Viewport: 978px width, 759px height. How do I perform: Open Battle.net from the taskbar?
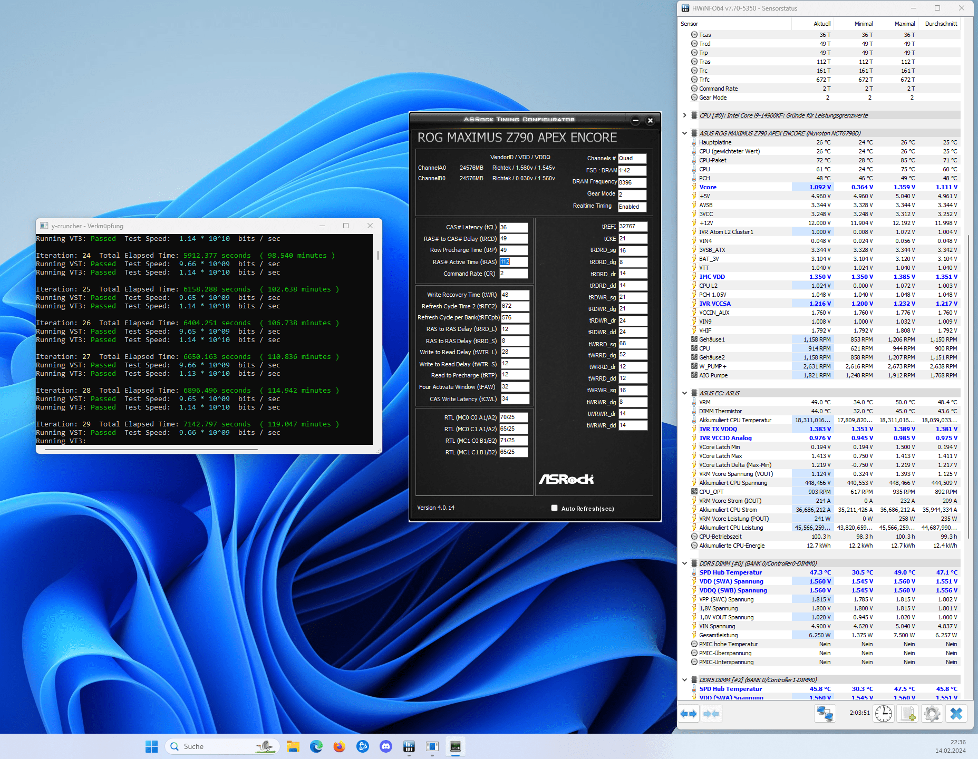click(363, 746)
